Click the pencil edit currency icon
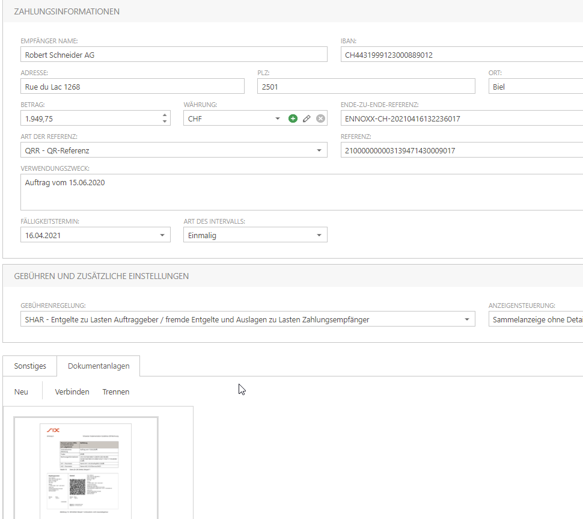Image resolution: width=583 pixels, height=519 pixels. pyautogui.click(x=307, y=118)
